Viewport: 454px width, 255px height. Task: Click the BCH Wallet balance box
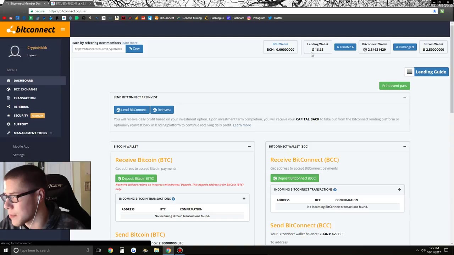(280, 47)
